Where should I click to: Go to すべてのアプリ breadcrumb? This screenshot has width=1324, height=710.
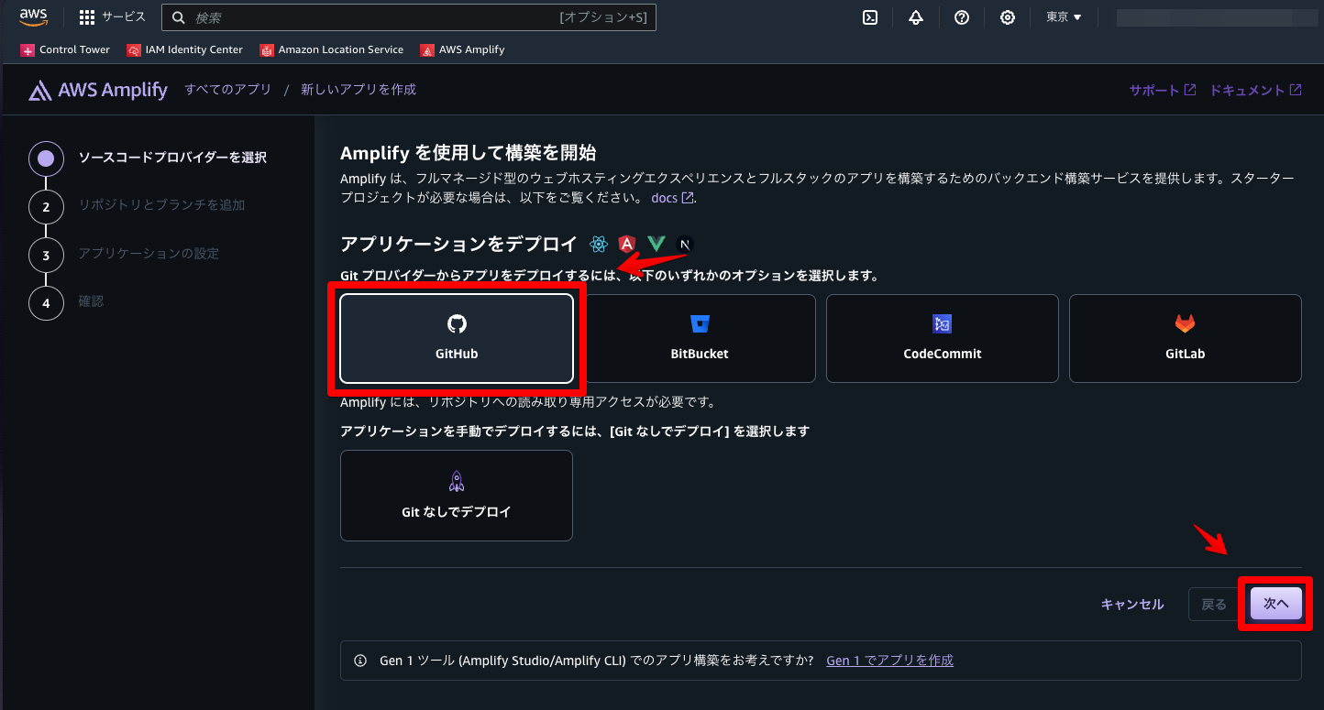click(x=228, y=90)
